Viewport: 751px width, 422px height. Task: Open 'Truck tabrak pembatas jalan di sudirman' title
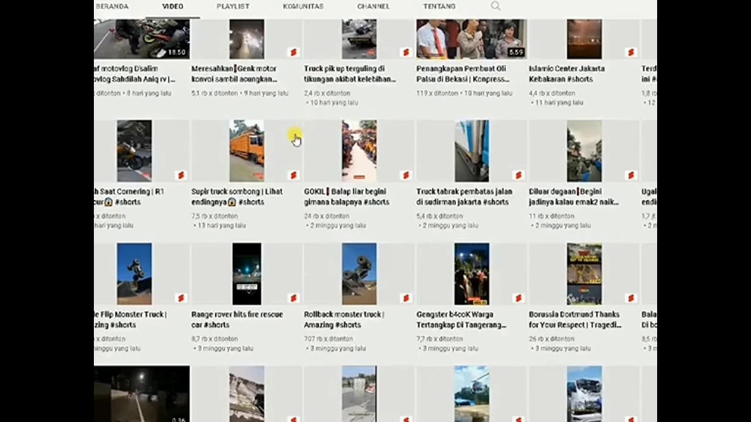(465, 197)
